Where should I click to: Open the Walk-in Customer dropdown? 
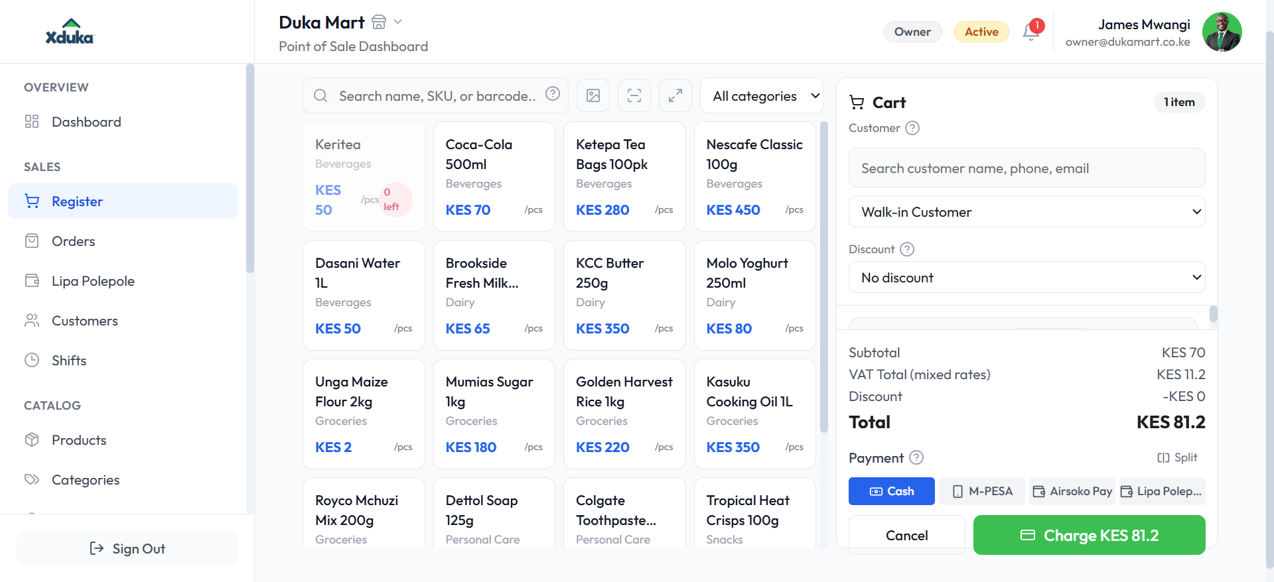(1027, 212)
